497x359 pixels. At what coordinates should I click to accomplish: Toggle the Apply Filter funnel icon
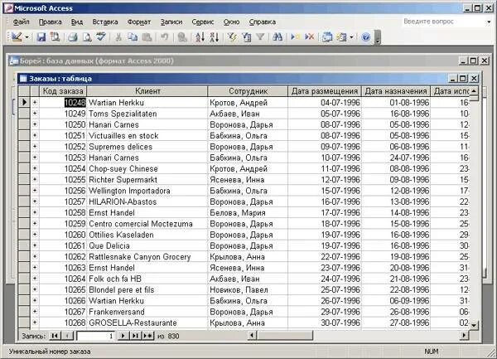click(x=260, y=37)
